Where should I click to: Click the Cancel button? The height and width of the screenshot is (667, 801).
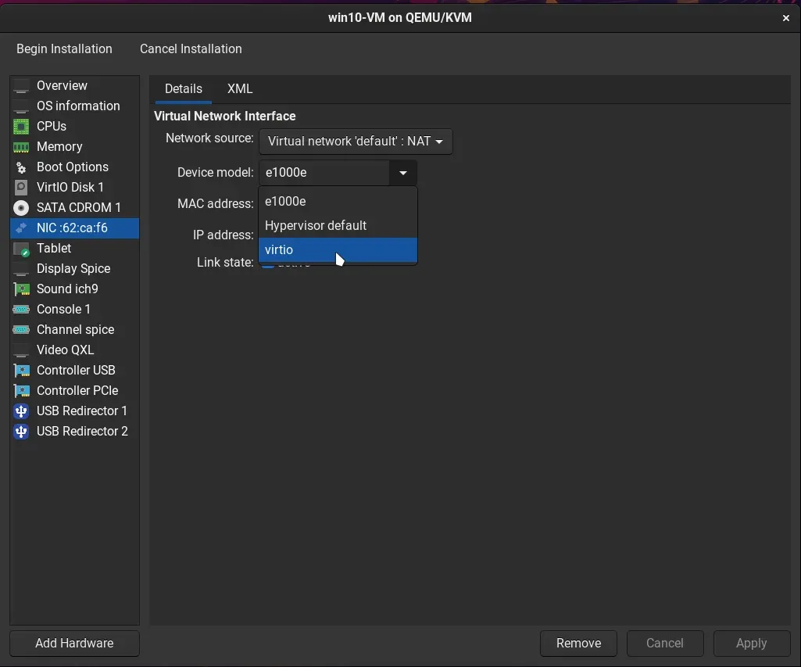tap(664, 644)
